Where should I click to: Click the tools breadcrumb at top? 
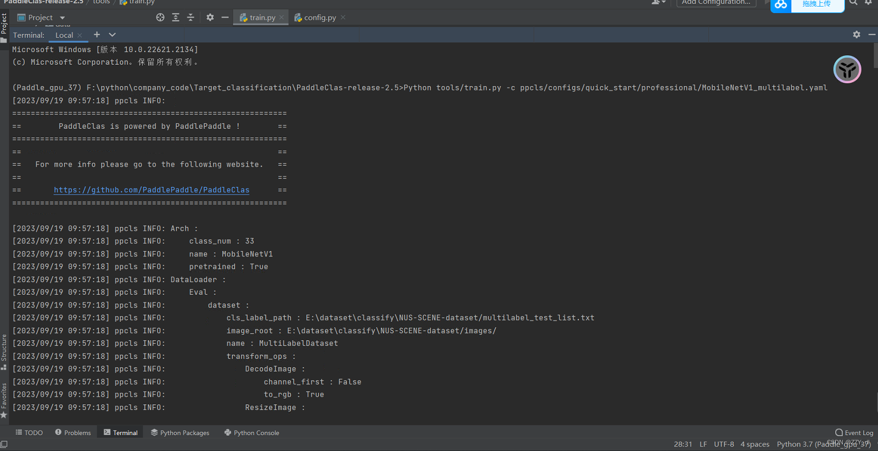101,2
